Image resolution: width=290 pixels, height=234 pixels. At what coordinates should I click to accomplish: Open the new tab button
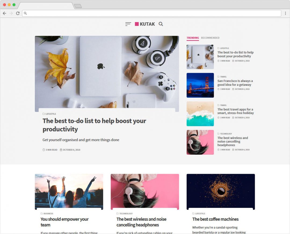[78, 6]
